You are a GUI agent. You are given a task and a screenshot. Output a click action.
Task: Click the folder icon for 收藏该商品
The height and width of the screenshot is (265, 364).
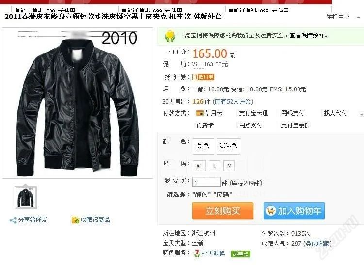[x=75, y=220]
